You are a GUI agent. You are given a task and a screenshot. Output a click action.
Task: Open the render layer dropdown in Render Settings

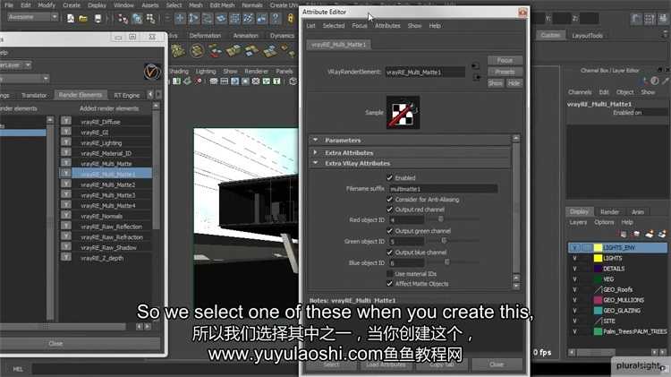[15, 65]
